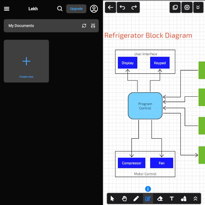Select the hand pan tool
205x205 pixels.
point(124,199)
